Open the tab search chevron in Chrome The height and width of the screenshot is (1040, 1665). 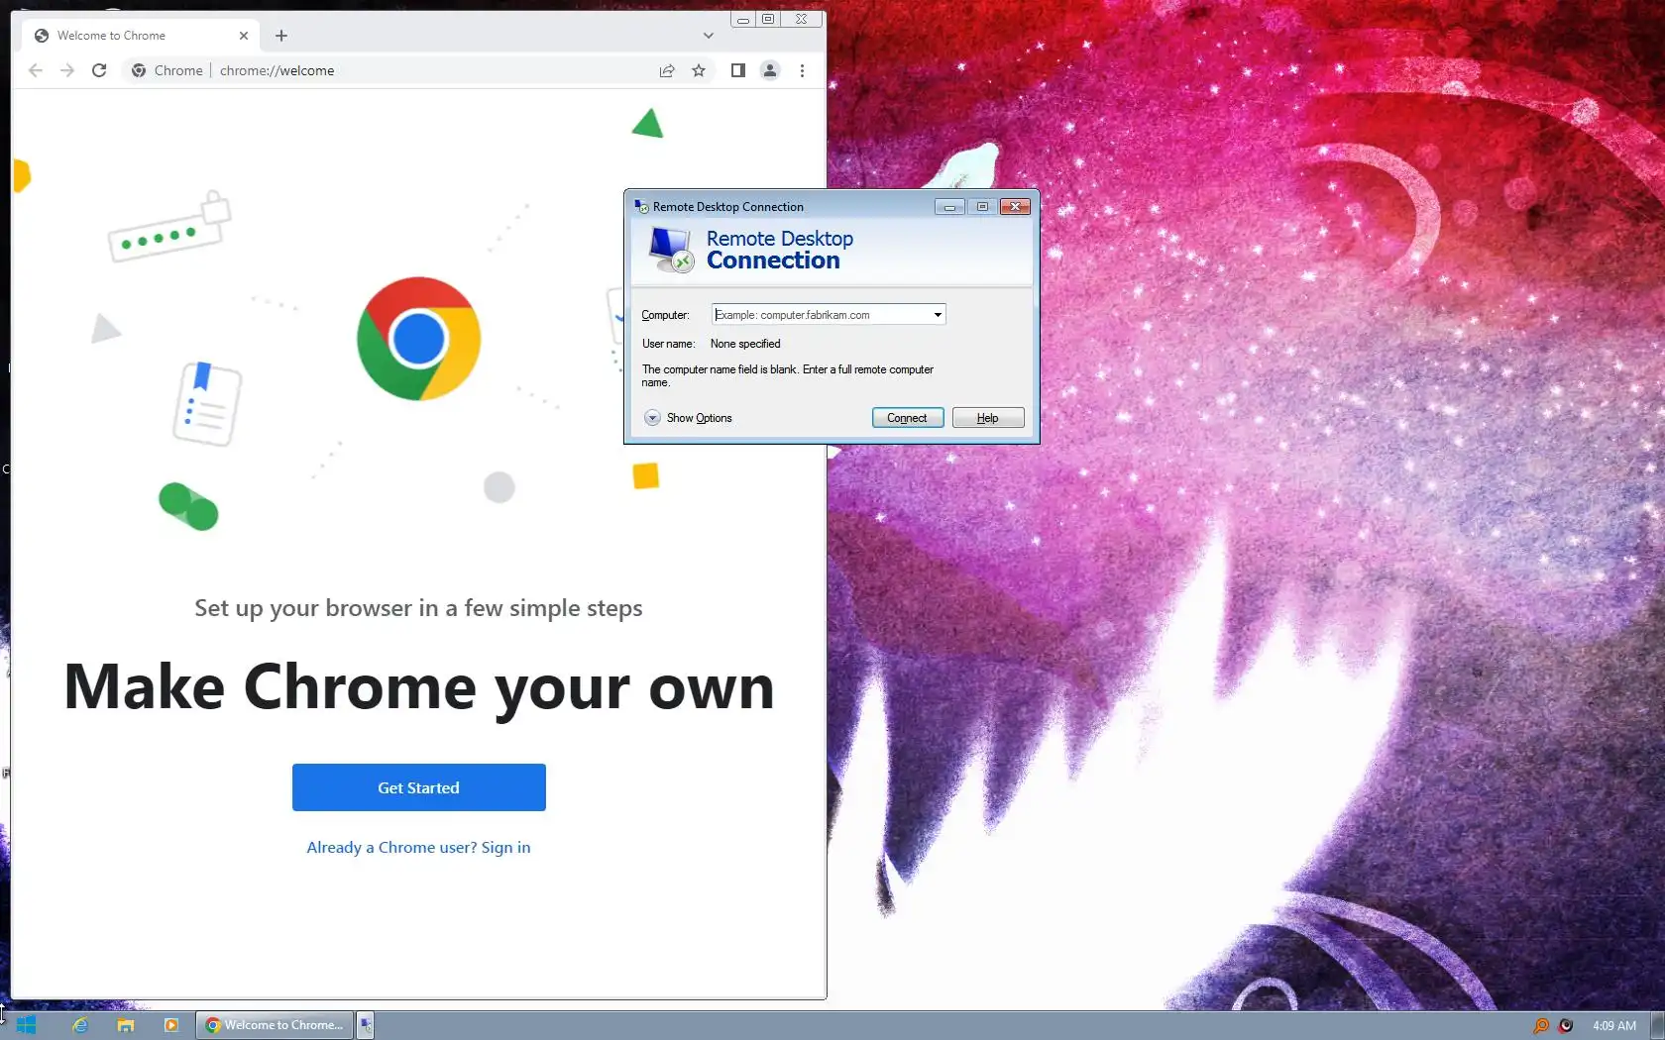click(x=708, y=36)
